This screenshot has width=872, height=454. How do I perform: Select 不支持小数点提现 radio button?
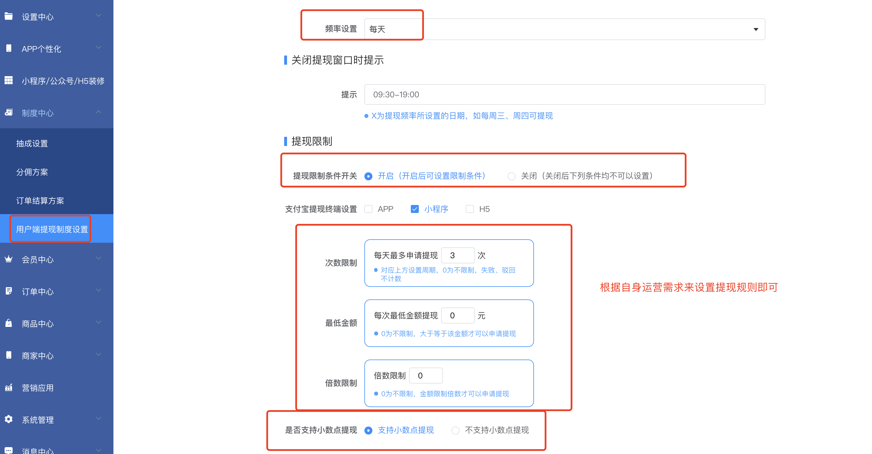tap(455, 430)
